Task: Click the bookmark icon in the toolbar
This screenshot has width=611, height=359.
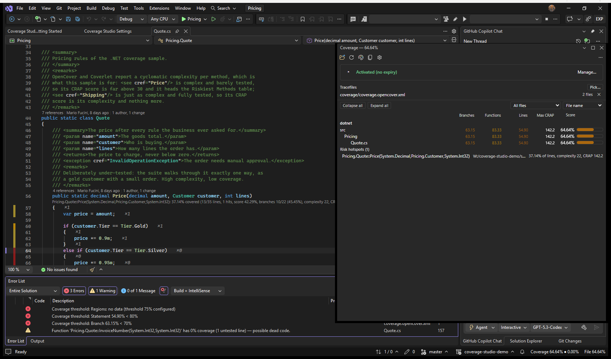Action: (x=303, y=19)
